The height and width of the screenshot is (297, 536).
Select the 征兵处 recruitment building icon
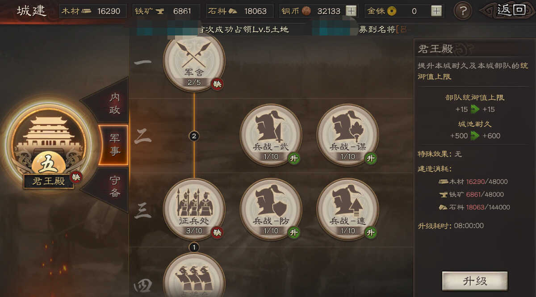(194, 209)
